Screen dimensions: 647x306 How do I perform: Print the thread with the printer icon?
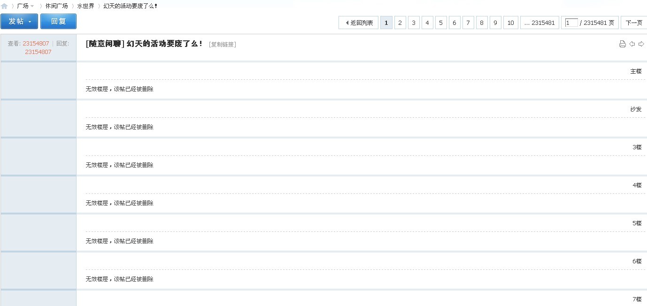[623, 44]
